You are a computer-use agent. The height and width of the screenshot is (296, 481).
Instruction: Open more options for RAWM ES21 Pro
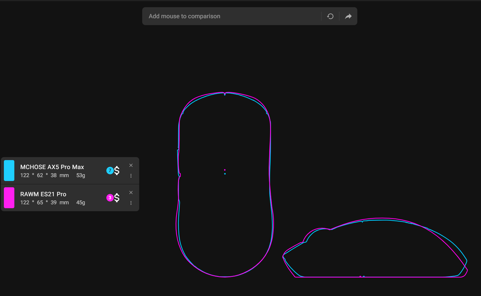coord(131,203)
